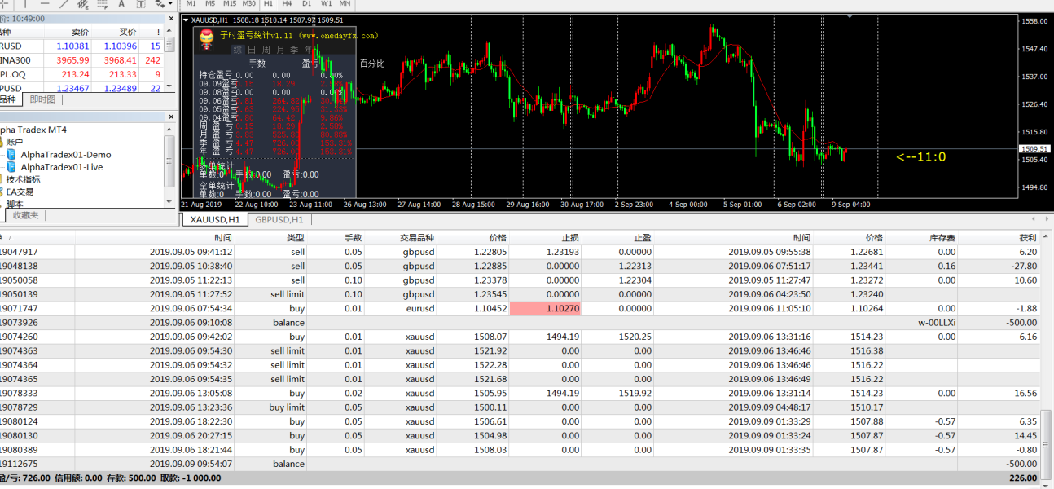
Task: Sort history by 获利 column header
Action: pyautogui.click(x=1027, y=238)
